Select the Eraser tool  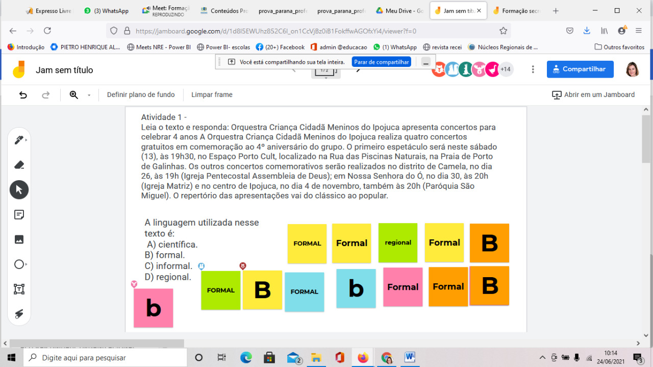[x=19, y=165]
